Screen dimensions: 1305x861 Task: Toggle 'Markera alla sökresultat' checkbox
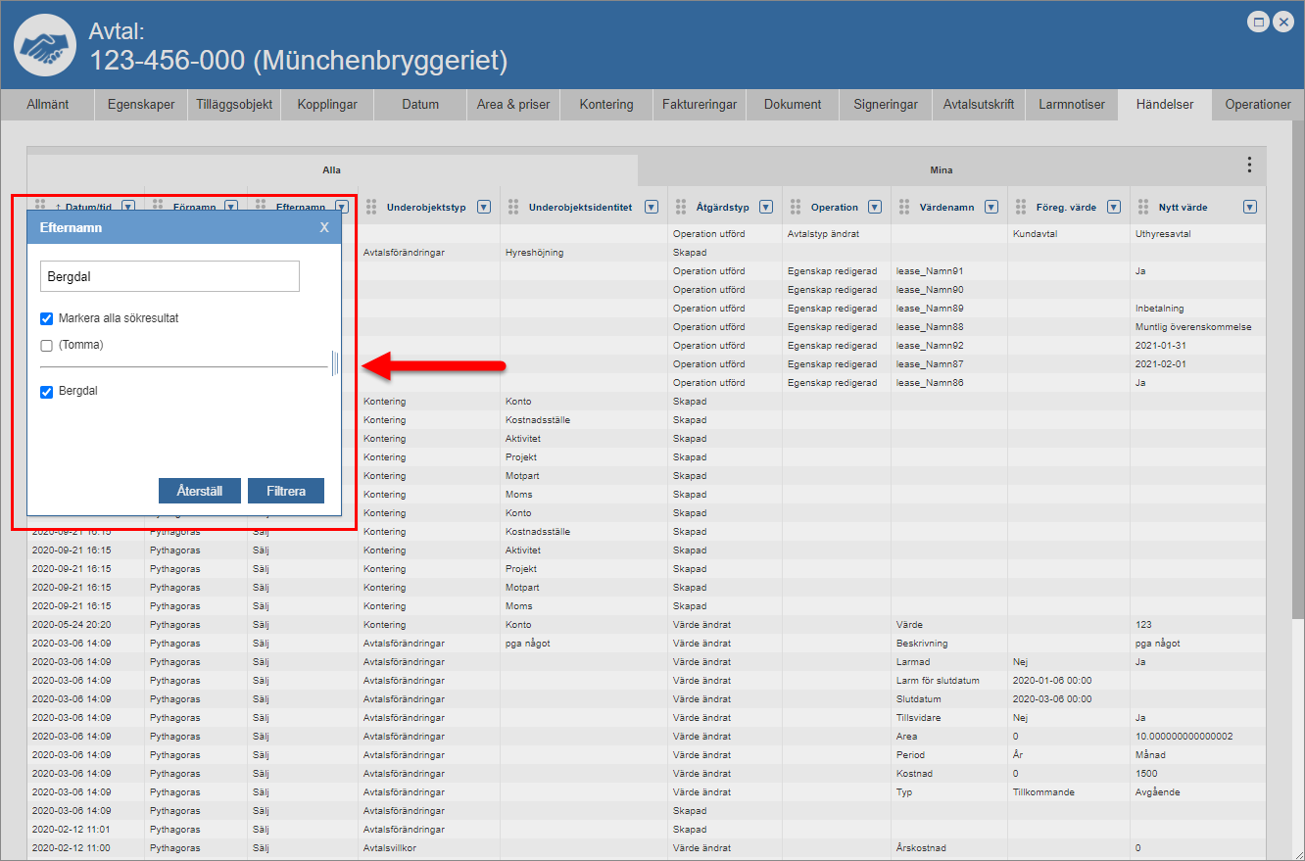pyautogui.click(x=46, y=318)
